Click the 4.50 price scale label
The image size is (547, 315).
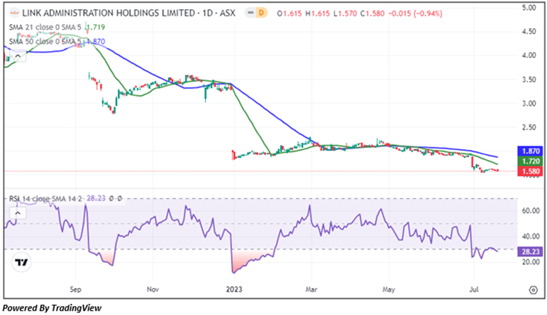(x=529, y=32)
